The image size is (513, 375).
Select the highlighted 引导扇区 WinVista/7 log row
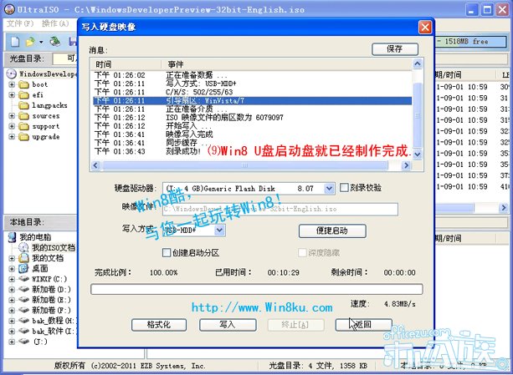click(x=252, y=100)
